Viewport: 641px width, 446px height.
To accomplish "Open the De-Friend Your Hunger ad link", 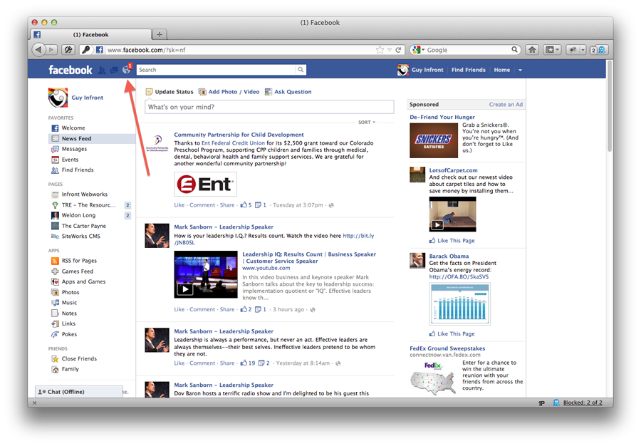I will point(442,117).
